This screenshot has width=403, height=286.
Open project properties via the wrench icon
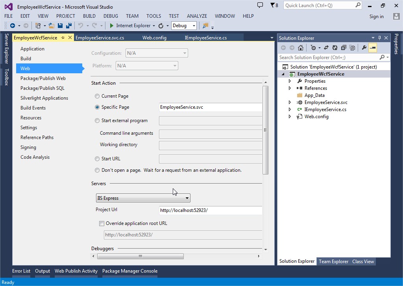364,48
